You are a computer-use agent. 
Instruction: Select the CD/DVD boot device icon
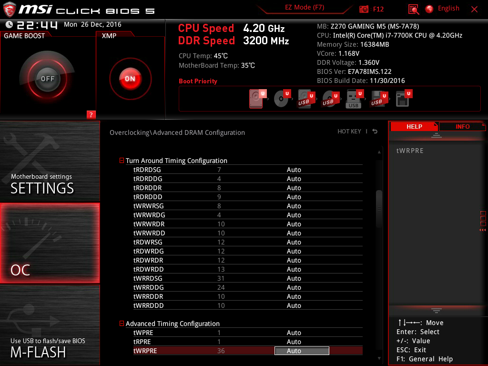tap(282, 99)
